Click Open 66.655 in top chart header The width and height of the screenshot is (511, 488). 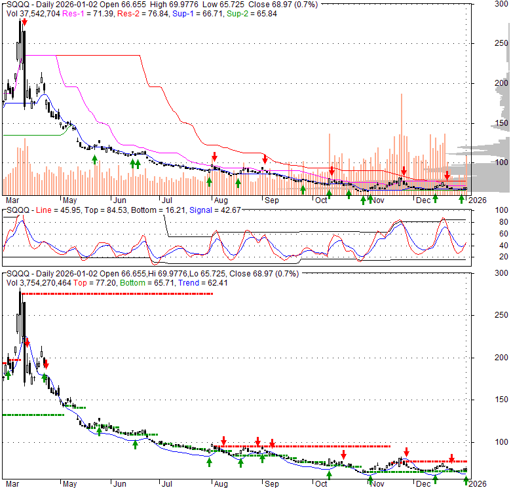pos(123,5)
